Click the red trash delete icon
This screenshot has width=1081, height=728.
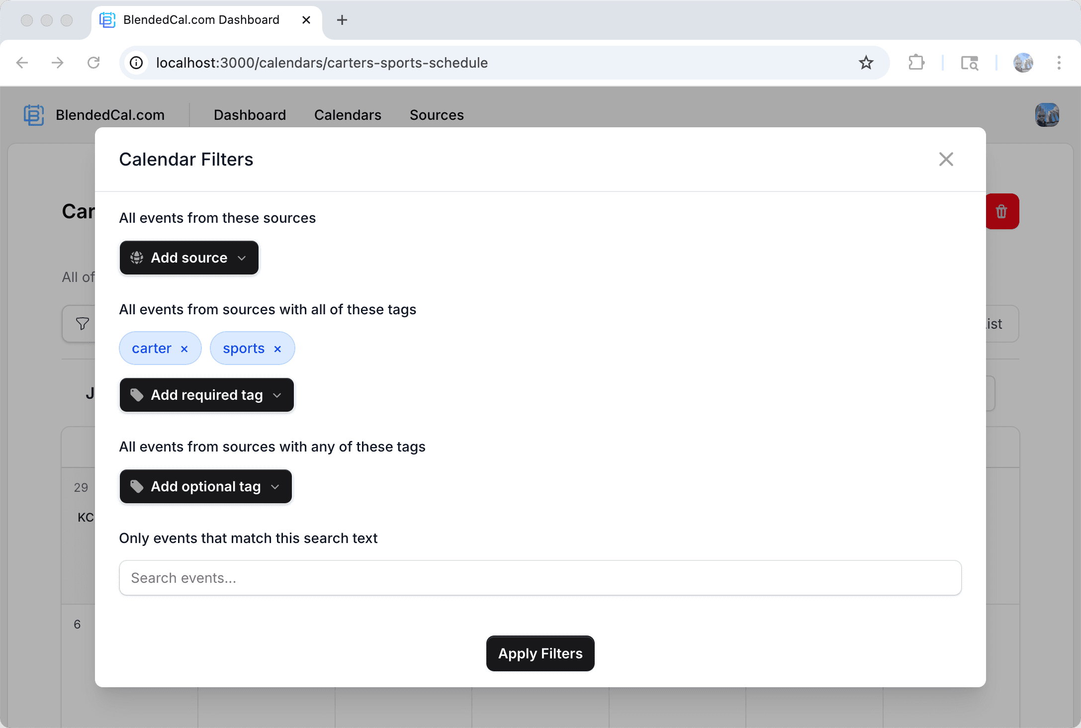pyautogui.click(x=1001, y=212)
